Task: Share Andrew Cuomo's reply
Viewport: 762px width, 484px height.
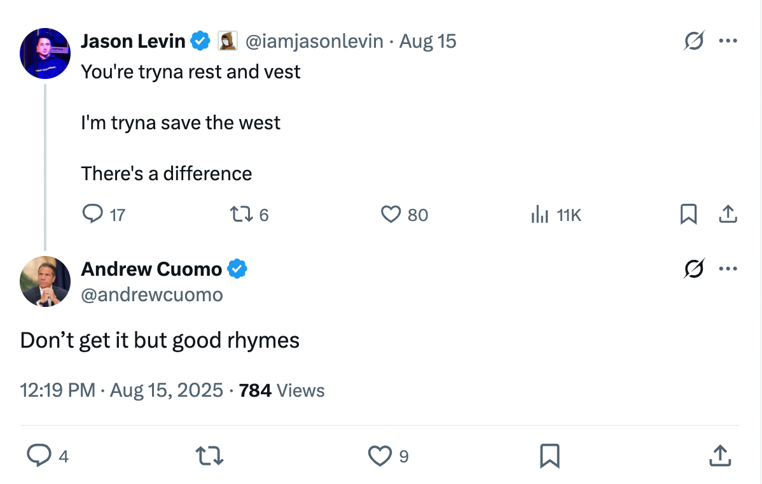Action: [720, 455]
